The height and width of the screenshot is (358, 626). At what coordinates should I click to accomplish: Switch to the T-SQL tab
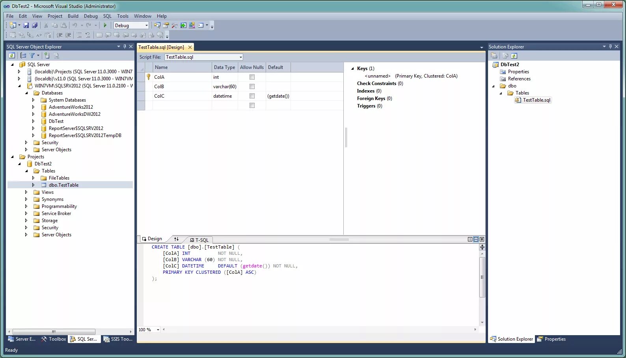pyautogui.click(x=199, y=240)
